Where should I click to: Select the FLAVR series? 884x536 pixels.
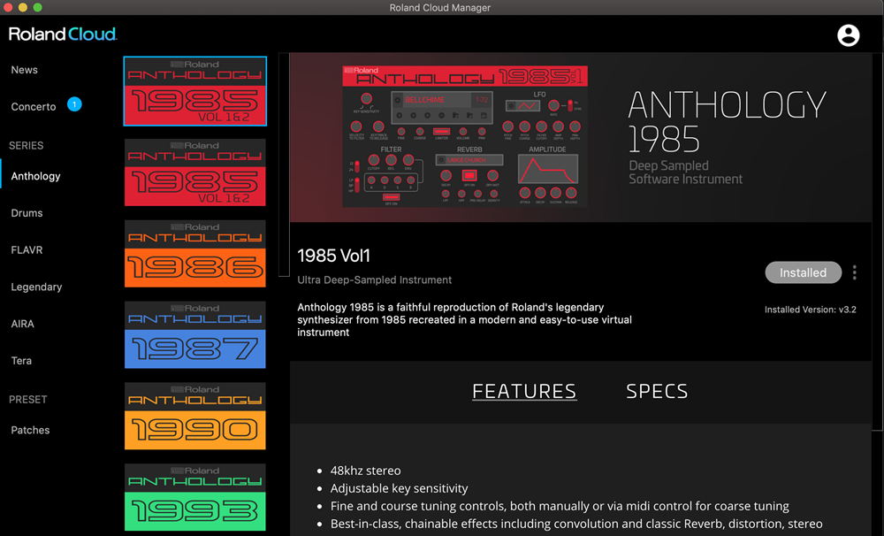27,250
